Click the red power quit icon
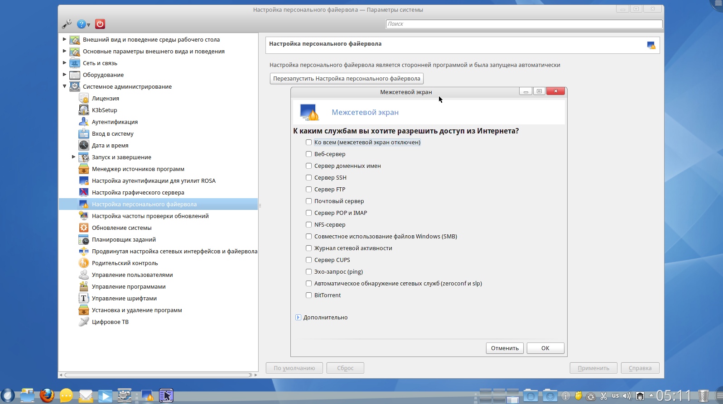Screen dimensions: 723x404 click(x=100, y=24)
